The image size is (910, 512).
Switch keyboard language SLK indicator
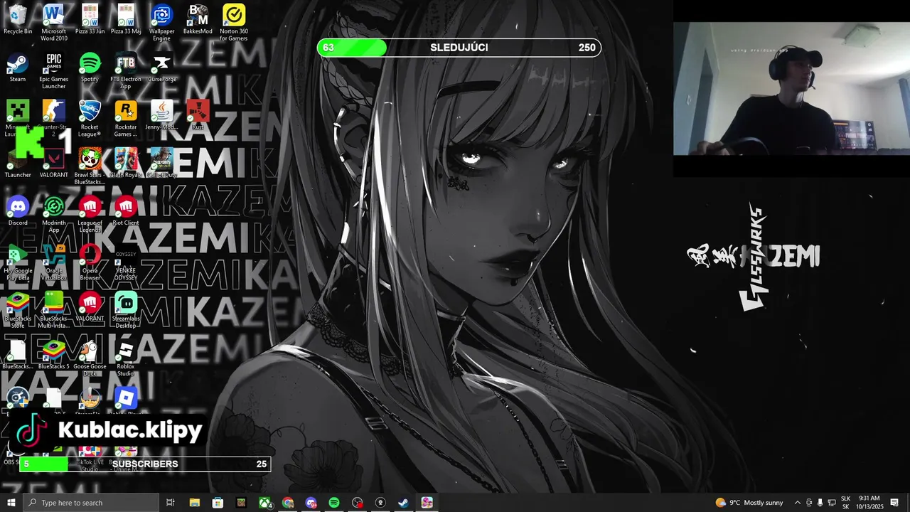click(846, 503)
